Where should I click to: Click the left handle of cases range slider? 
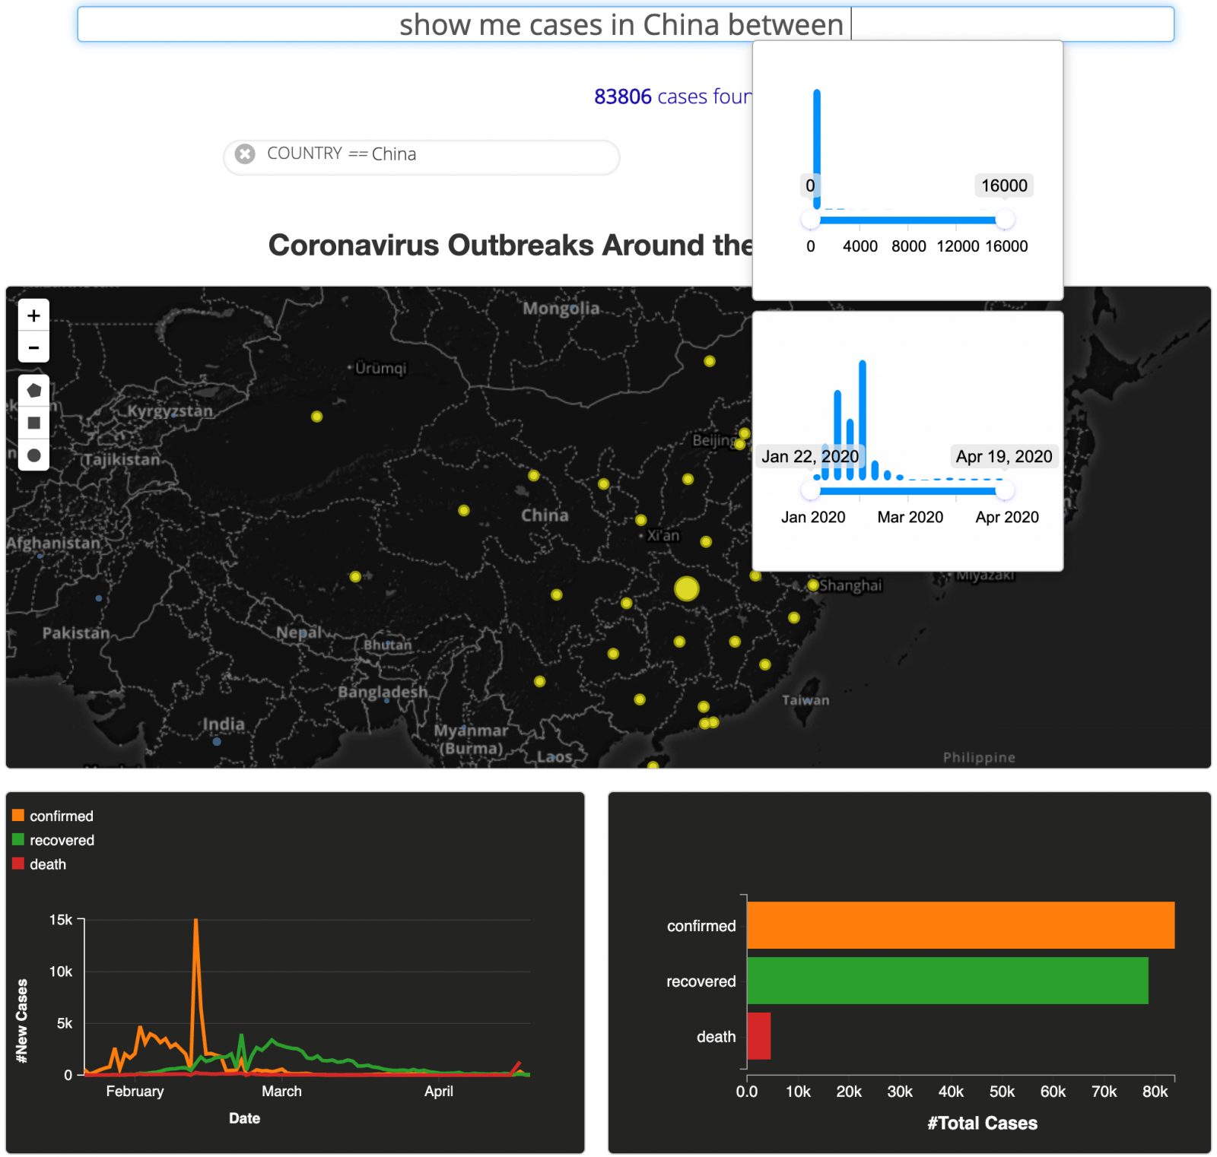coord(811,220)
